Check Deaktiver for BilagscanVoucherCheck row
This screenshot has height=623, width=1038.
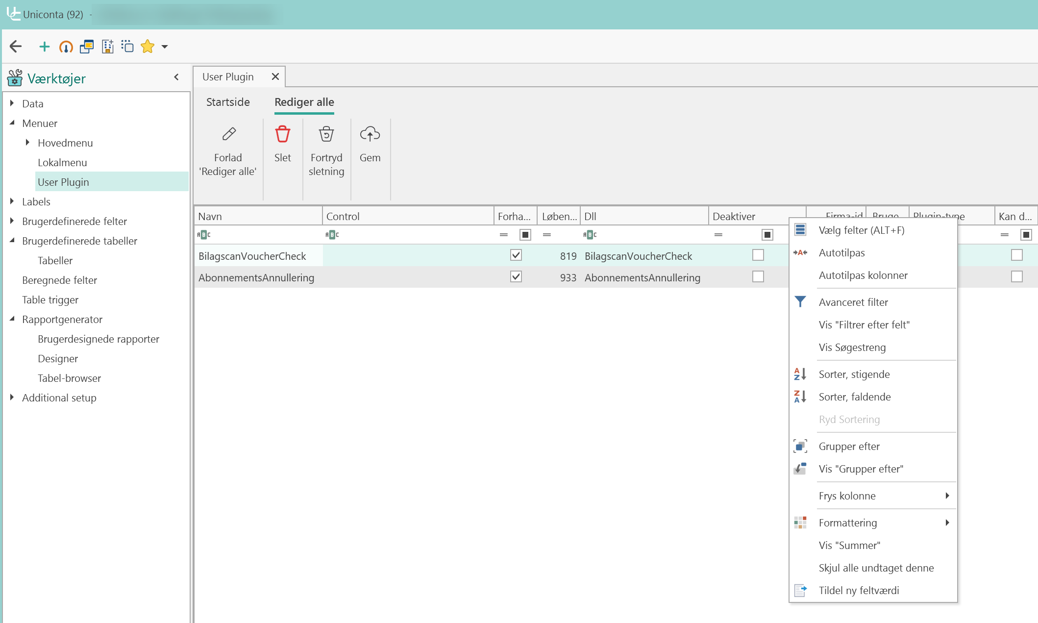coord(758,255)
